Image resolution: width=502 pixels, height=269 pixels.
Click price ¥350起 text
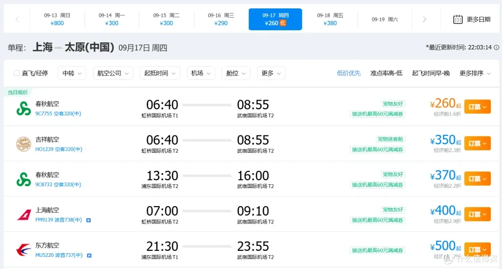(x=445, y=140)
